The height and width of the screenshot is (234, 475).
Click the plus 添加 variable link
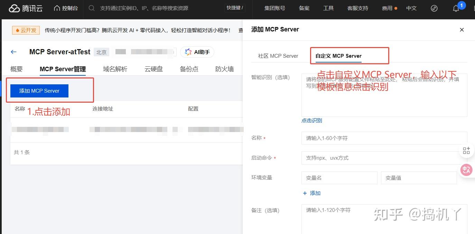tap(312, 193)
